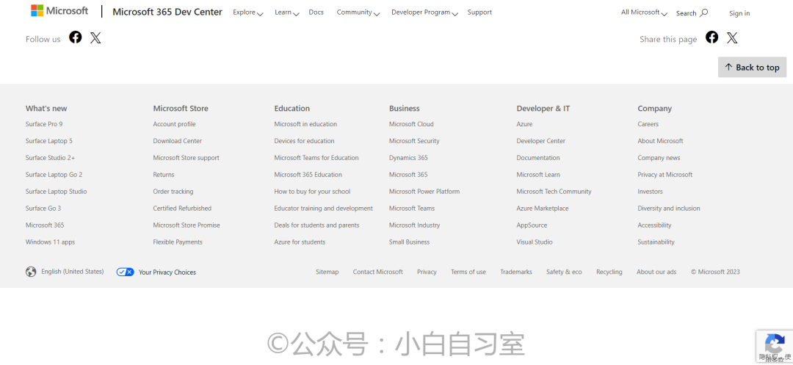Screen dimensions: 793x365
Task: Open Microsoft Power Platform link
Action: 424,192
